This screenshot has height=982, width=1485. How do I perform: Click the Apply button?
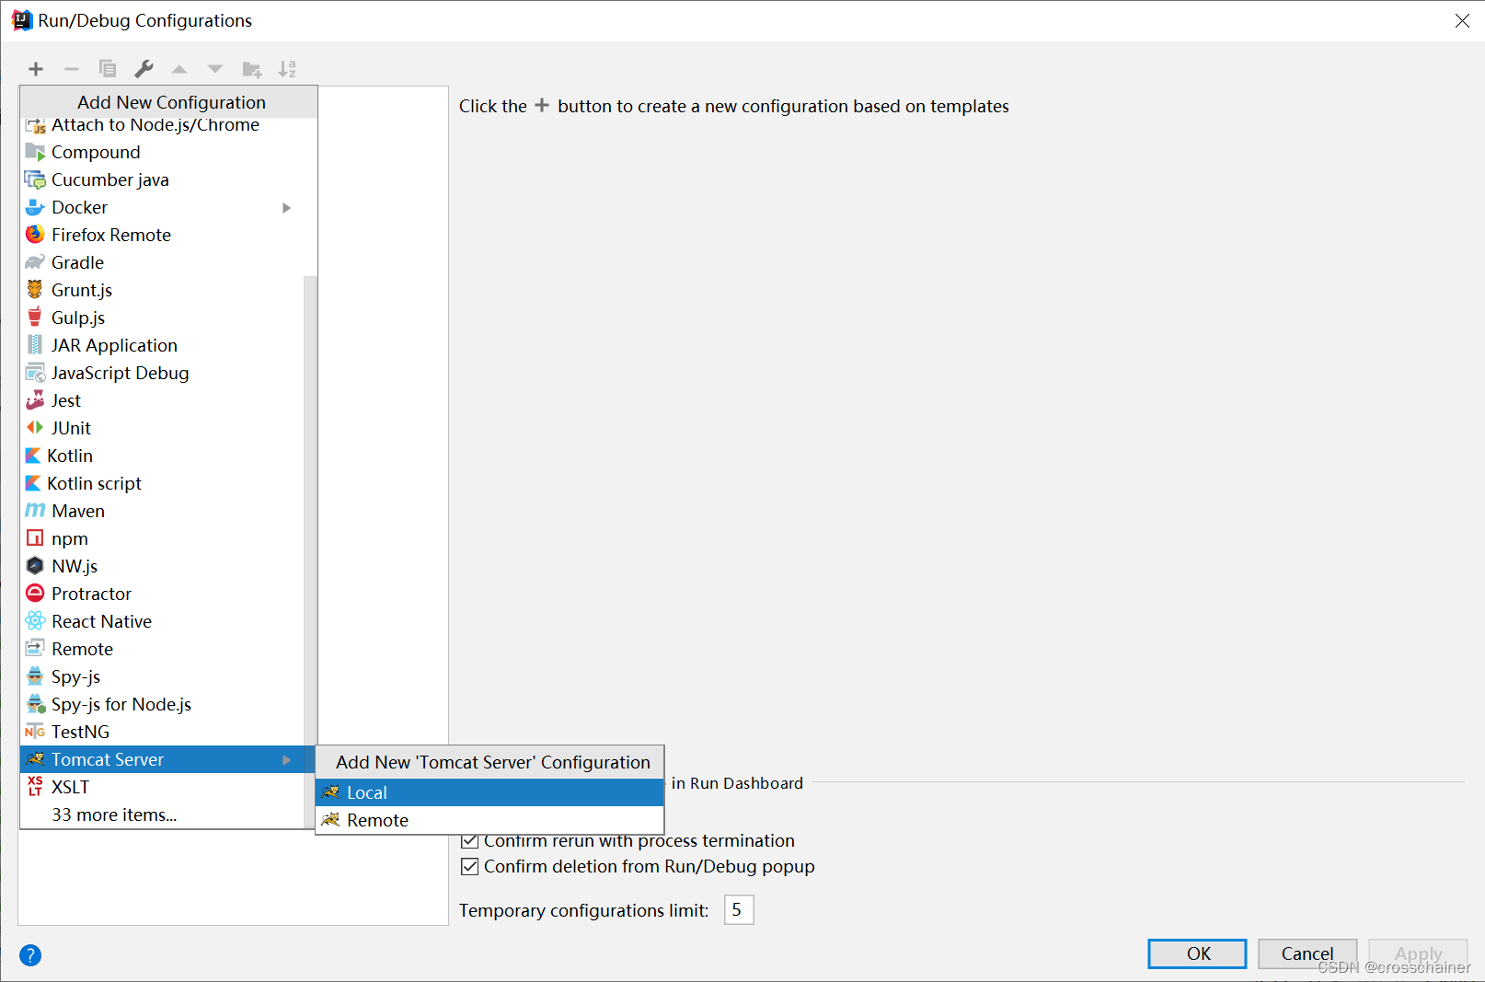coord(1418,953)
